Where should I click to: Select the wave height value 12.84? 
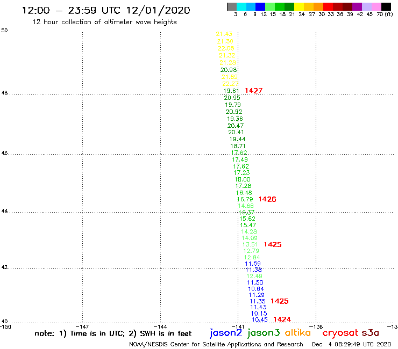[252, 258]
